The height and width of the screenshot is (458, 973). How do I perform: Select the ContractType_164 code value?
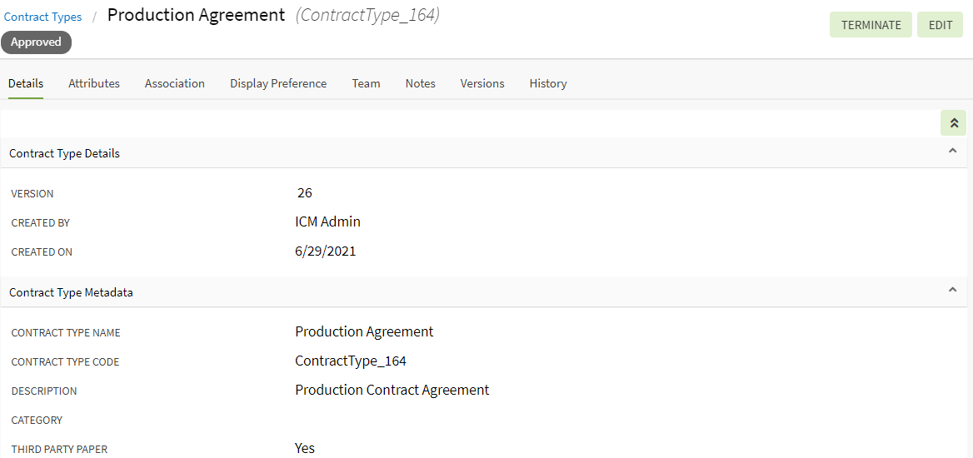[351, 361]
